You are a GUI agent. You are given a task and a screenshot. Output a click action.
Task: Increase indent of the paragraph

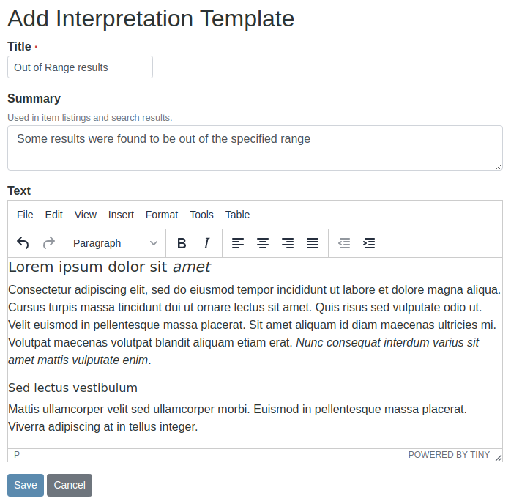(x=369, y=243)
